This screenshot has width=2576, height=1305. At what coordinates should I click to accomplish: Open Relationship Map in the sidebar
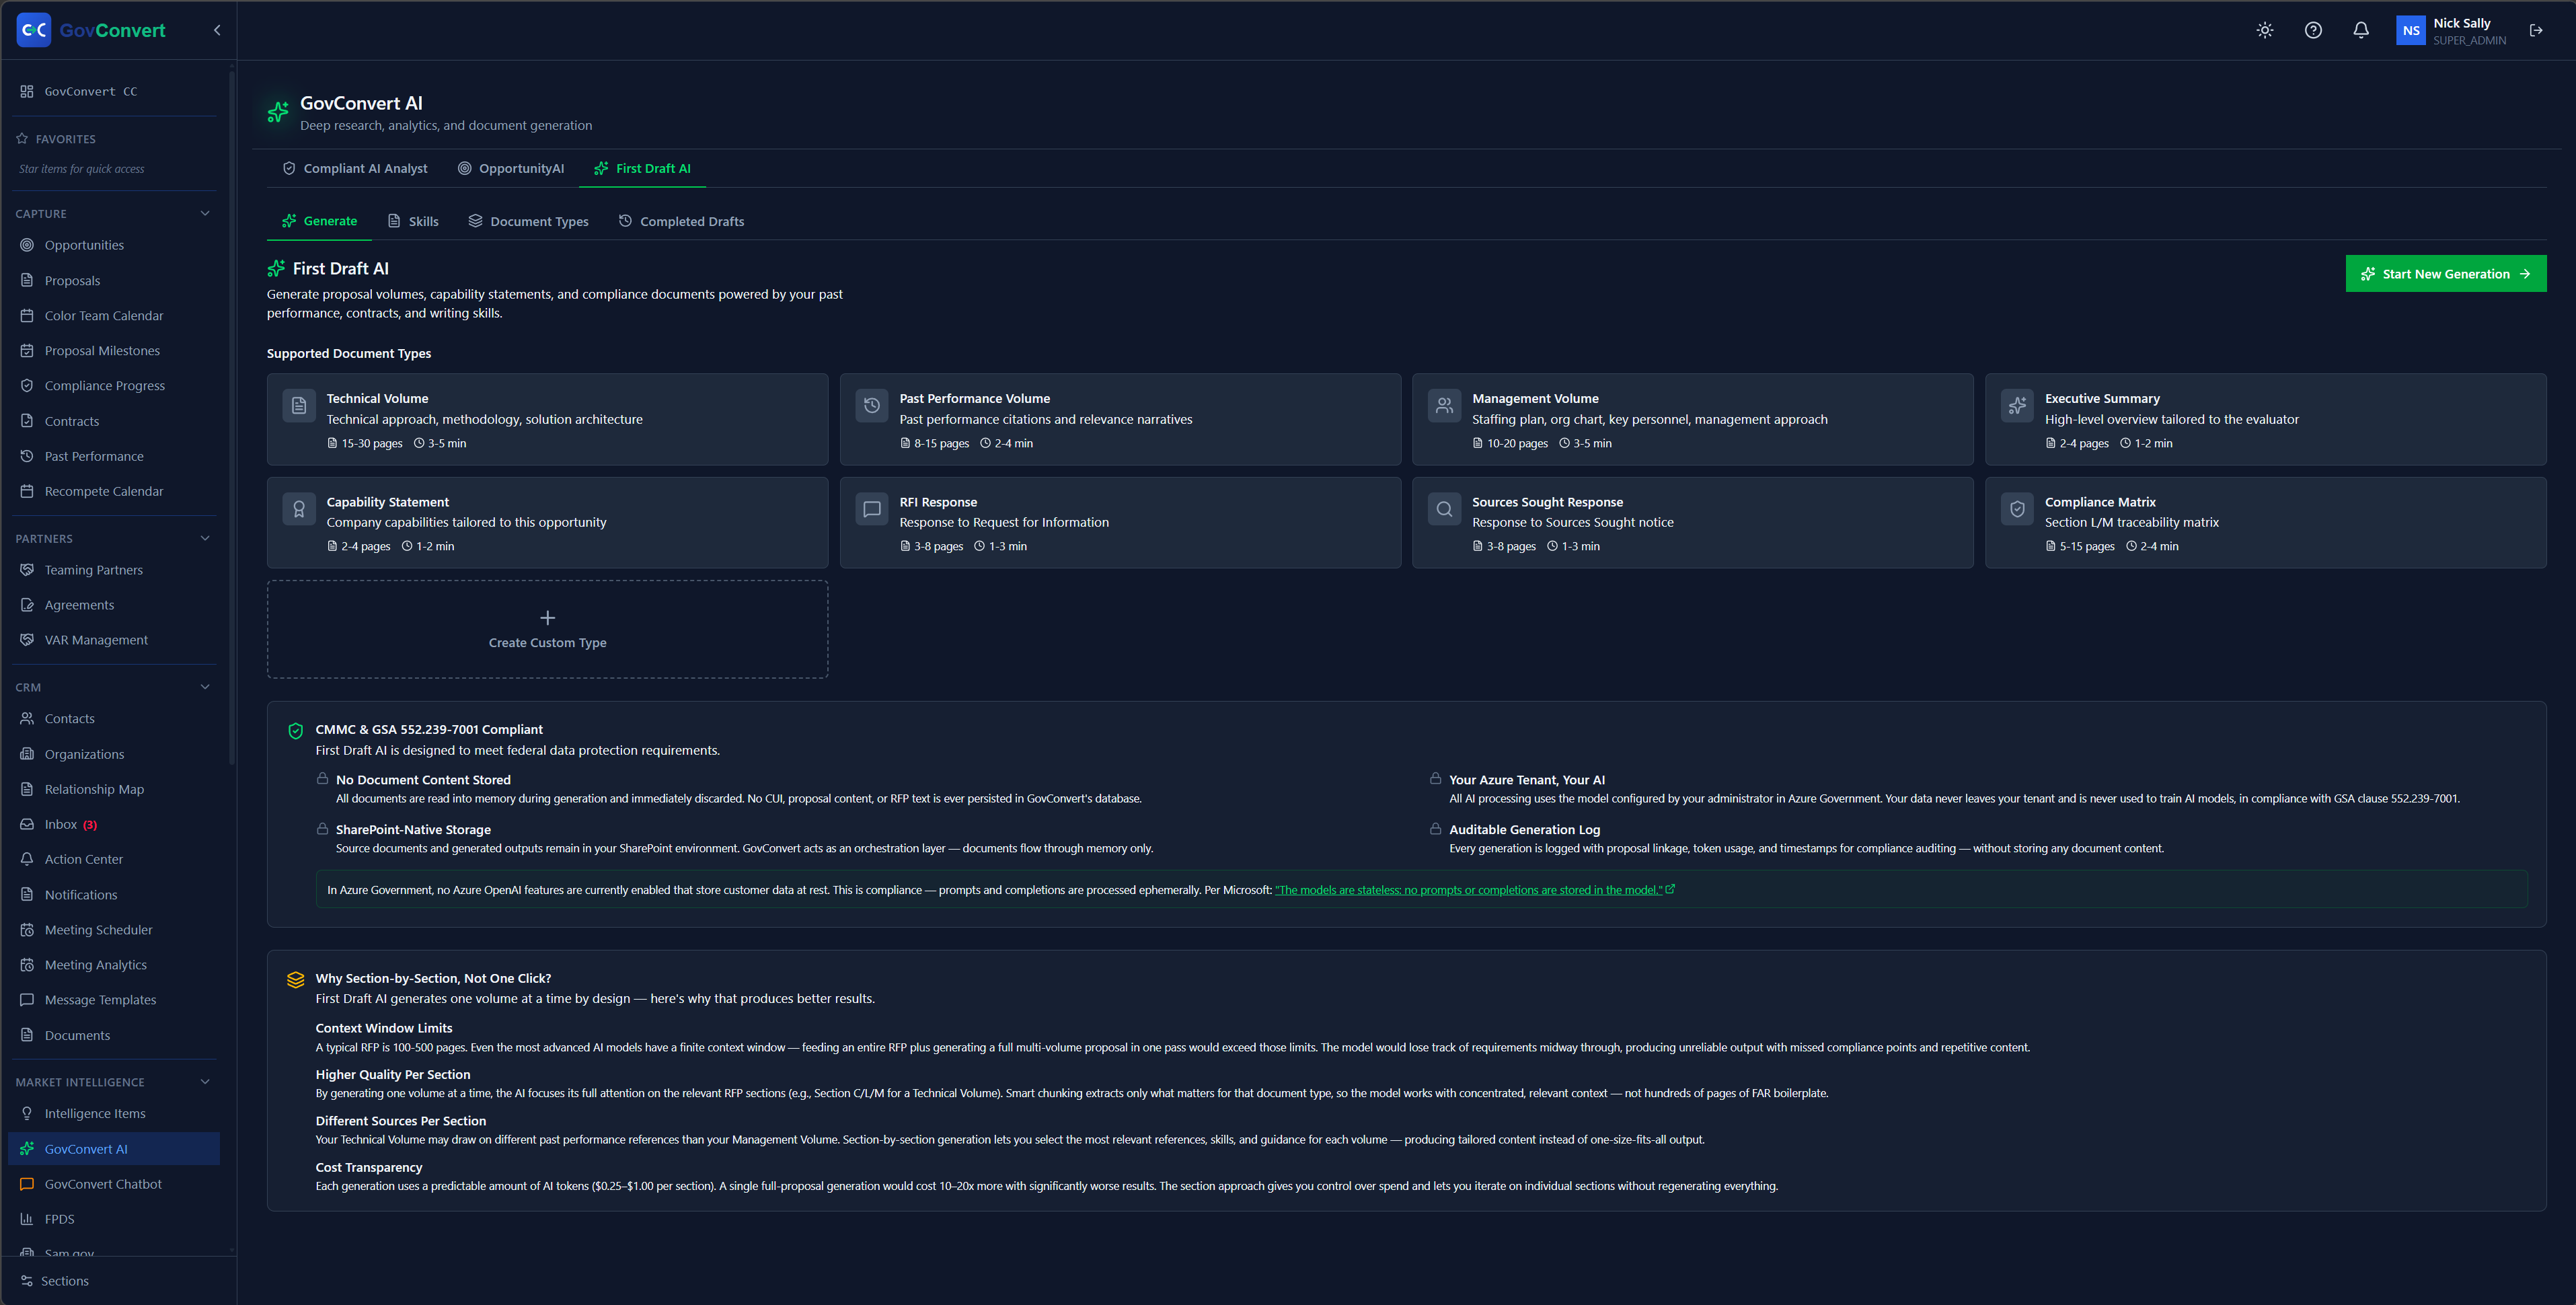point(114,789)
